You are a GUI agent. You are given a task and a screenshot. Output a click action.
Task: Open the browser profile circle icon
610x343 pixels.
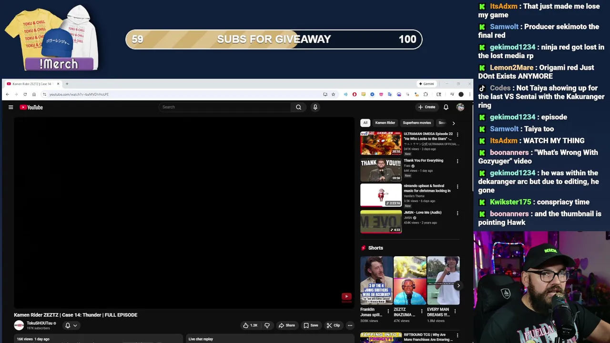(461, 94)
